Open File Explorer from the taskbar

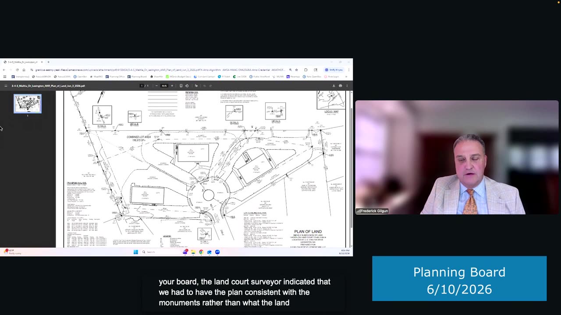193,252
